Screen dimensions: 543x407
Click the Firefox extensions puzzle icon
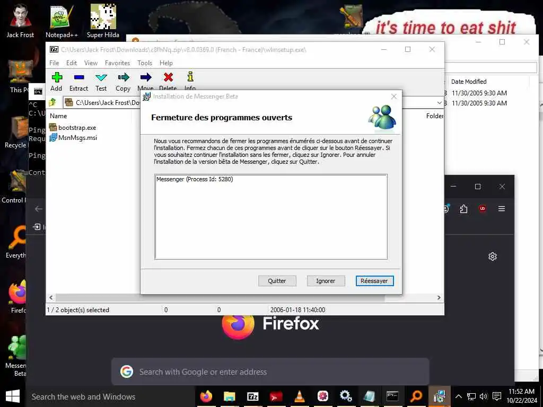(463, 209)
